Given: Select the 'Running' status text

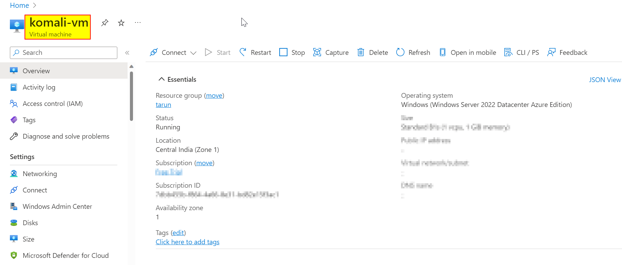Looking at the screenshot, I should 168,127.
